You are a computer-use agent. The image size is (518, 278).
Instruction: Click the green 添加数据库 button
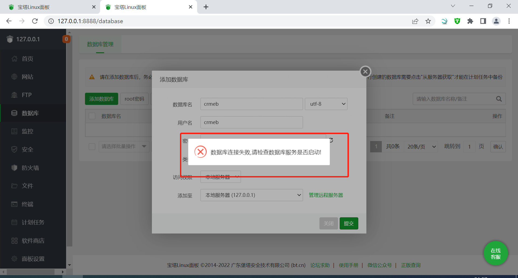point(101,99)
